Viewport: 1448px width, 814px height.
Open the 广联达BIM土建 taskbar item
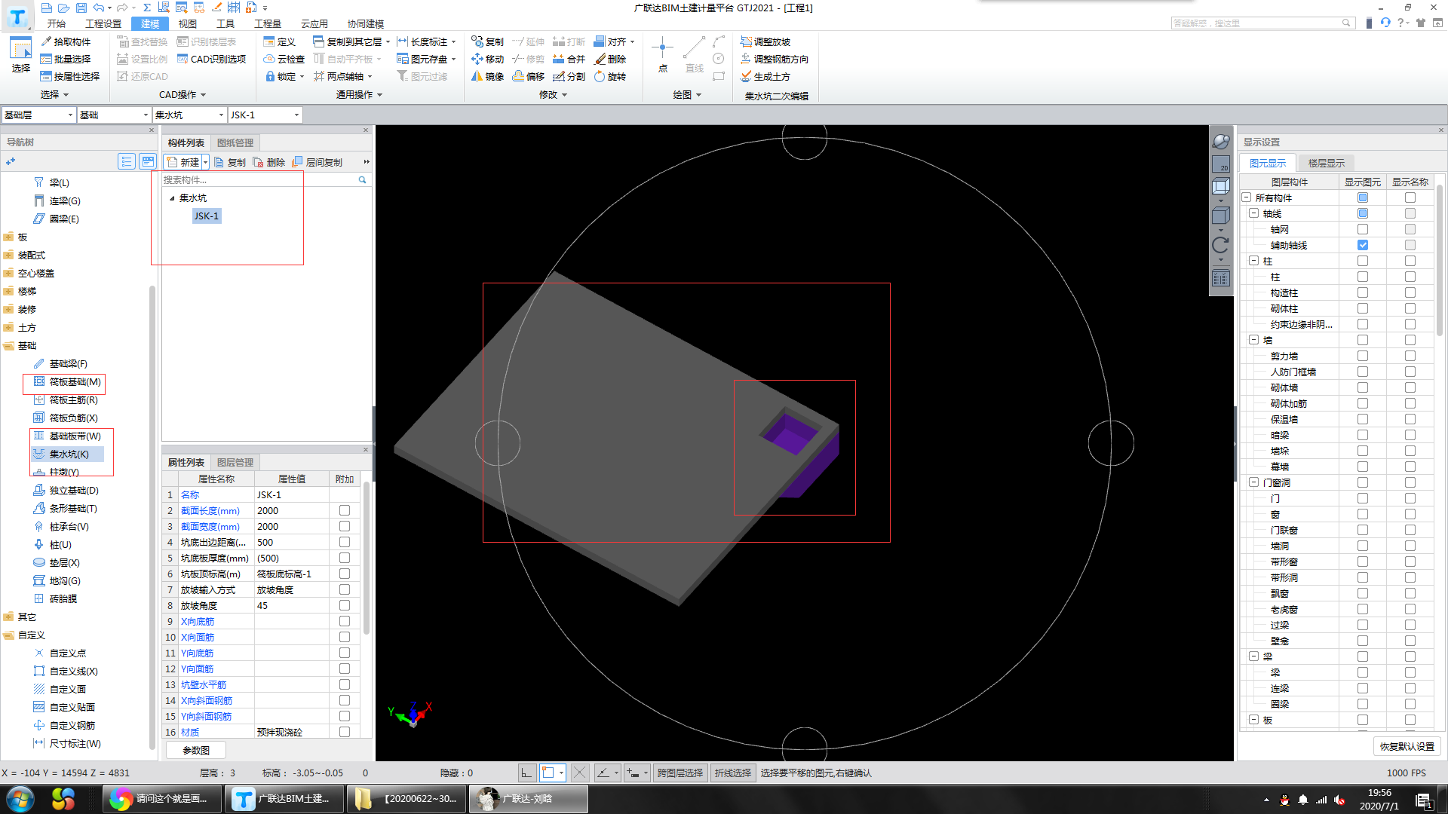pyautogui.click(x=284, y=799)
